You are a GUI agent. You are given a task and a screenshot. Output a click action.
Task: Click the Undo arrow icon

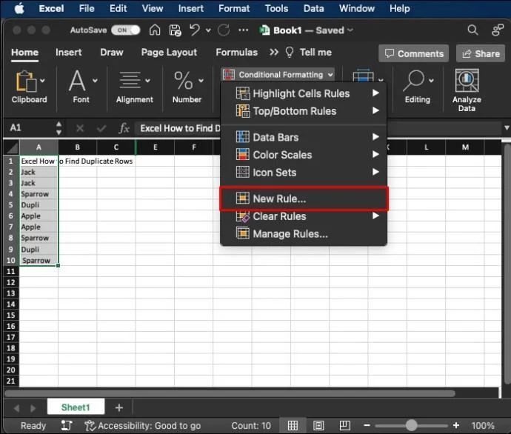tap(196, 30)
